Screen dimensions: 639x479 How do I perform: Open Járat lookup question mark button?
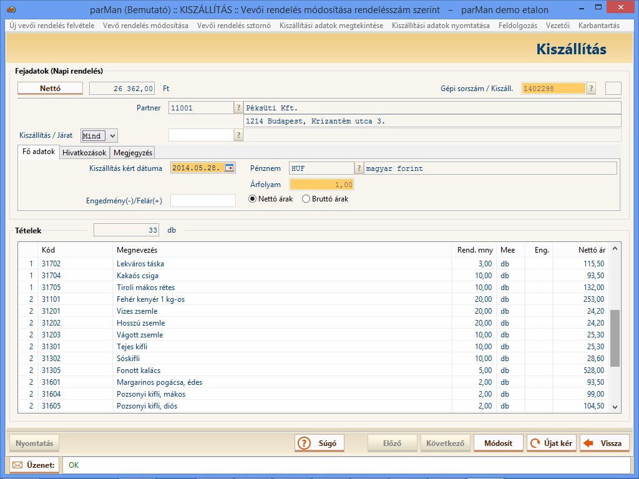coord(238,135)
